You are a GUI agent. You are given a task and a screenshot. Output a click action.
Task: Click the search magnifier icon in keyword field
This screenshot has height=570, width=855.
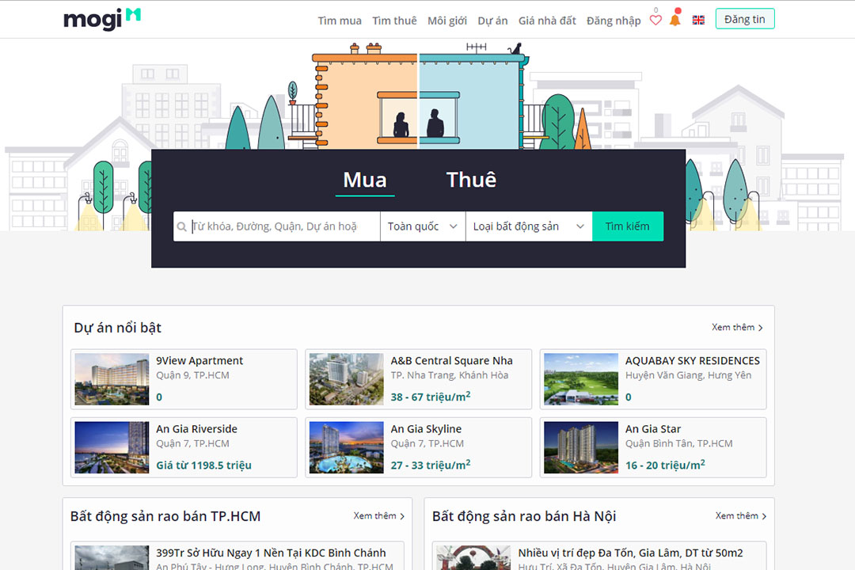(x=183, y=226)
